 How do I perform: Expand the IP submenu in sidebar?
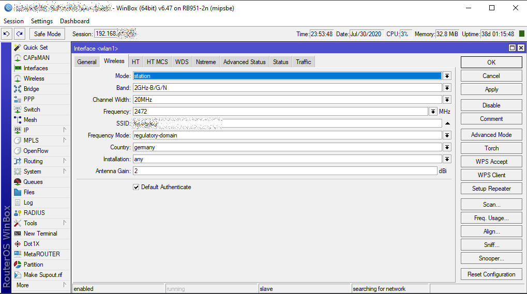point(65,130)
